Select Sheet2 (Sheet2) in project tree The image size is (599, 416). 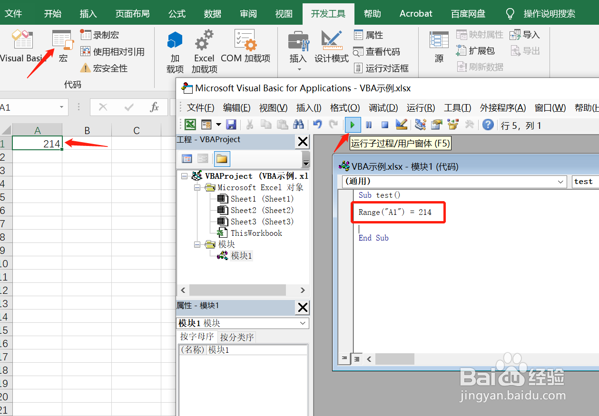262,210
